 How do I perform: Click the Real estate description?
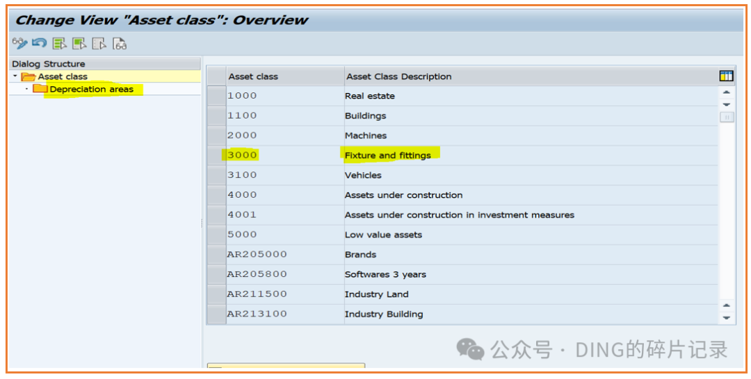click(370, 96)
